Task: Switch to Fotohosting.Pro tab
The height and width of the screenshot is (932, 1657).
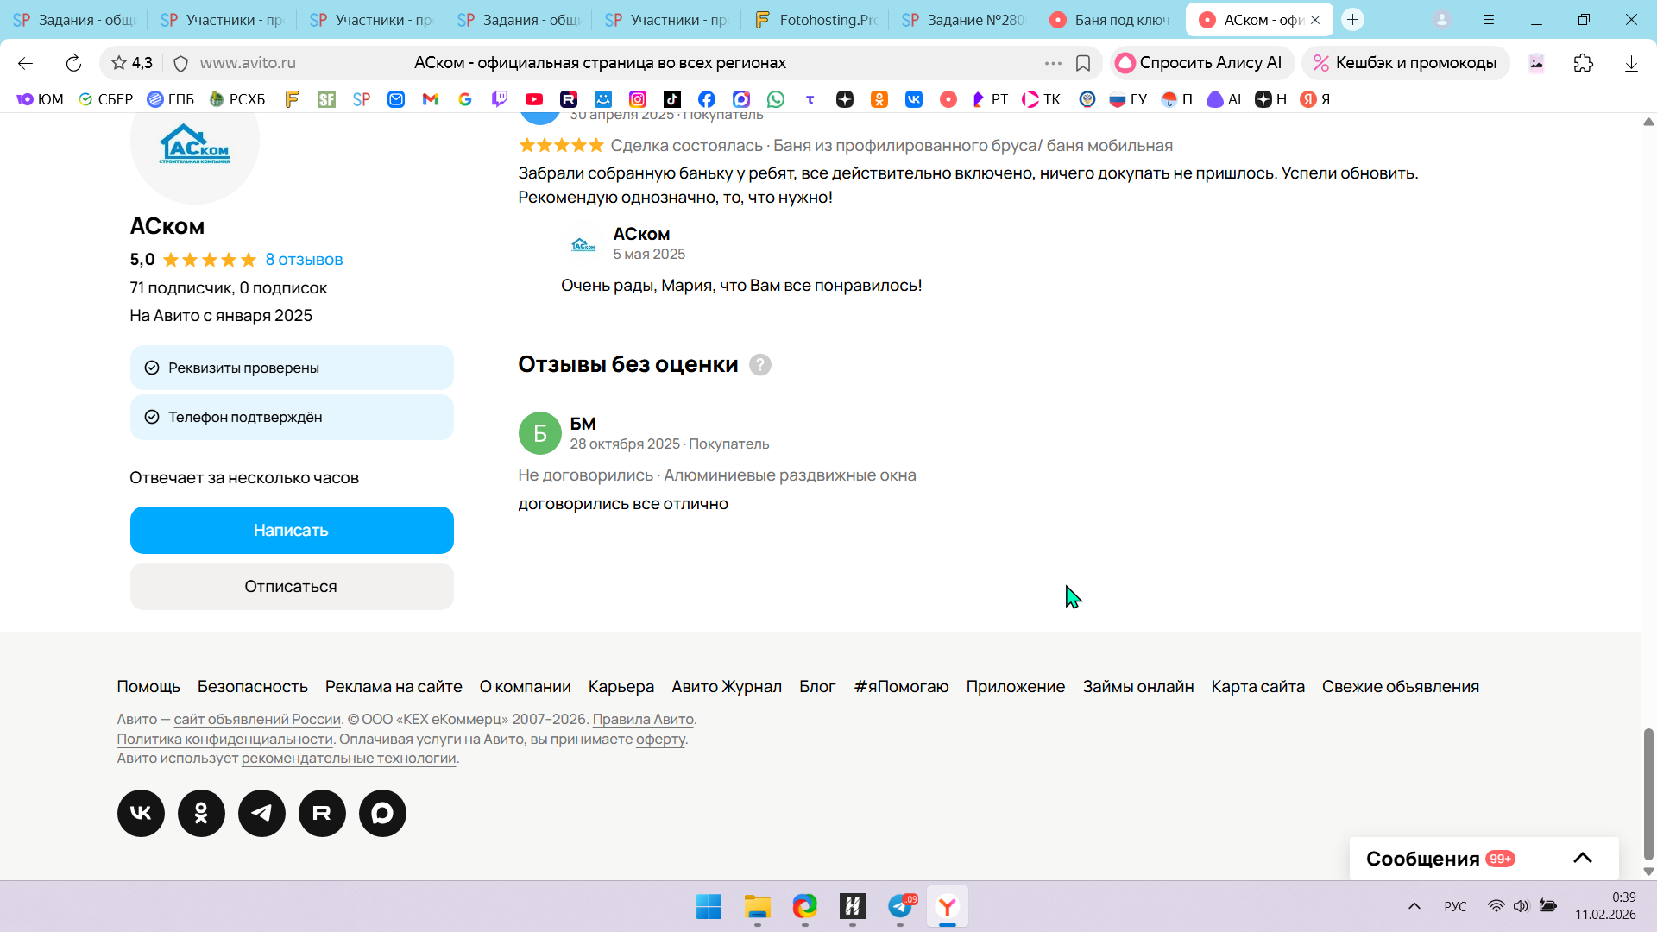Action: point(815,19)
